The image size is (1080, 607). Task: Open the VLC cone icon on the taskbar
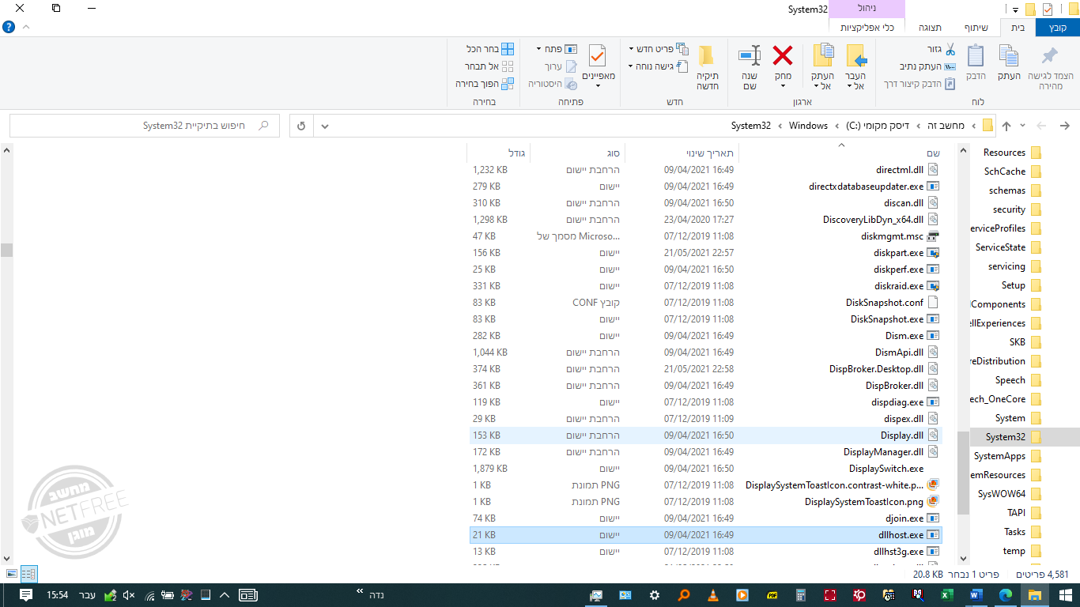(x=712, y=595)
